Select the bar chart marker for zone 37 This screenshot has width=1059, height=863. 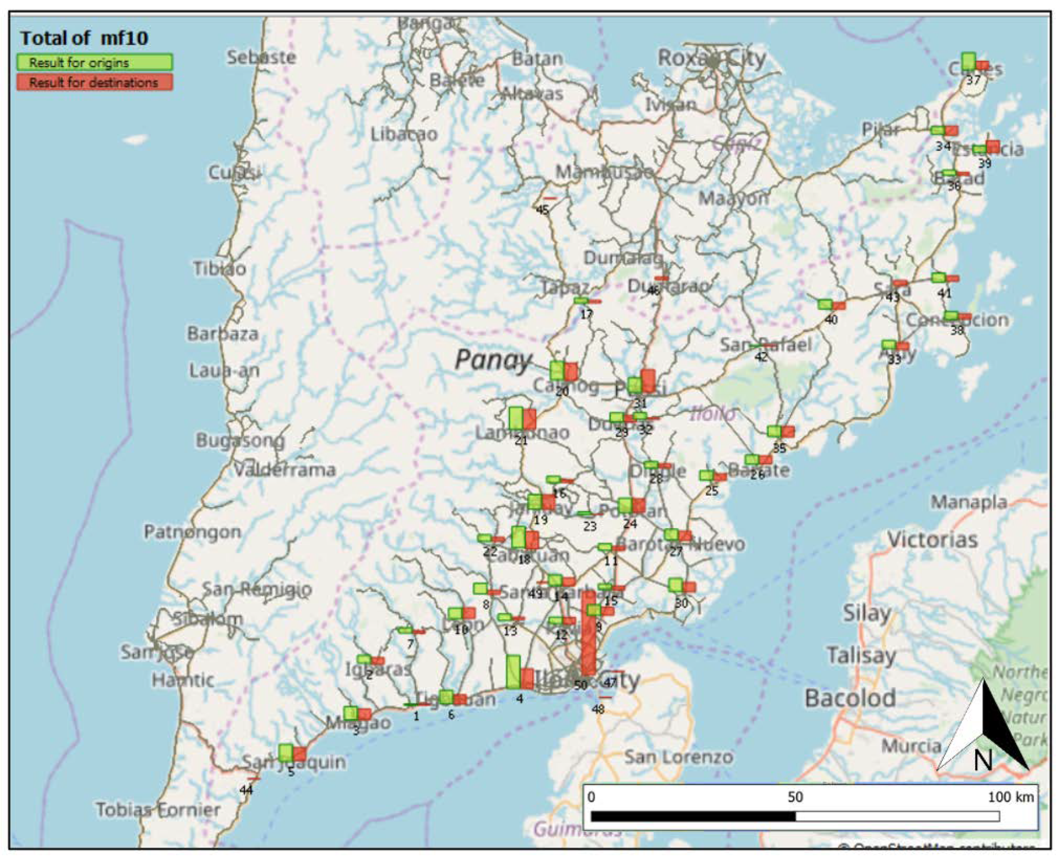974,63
